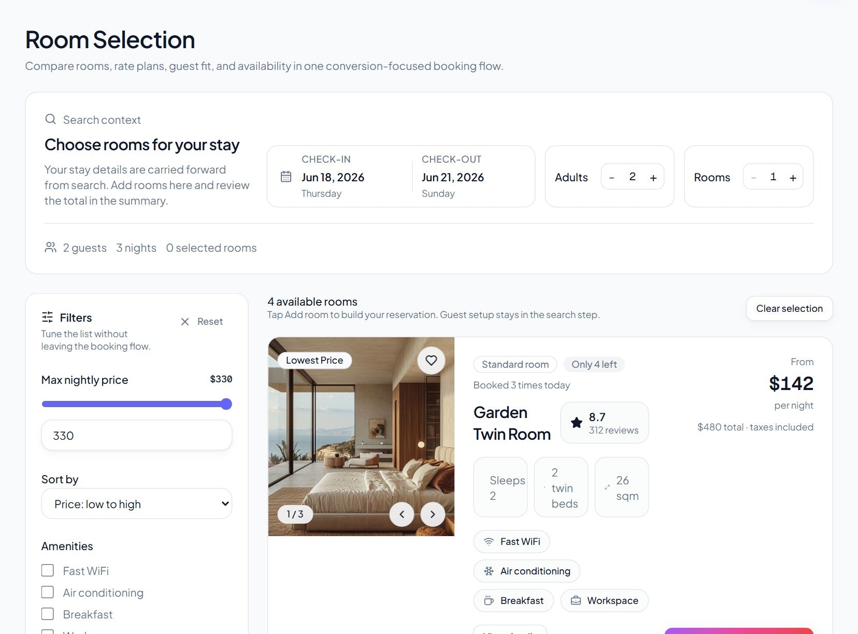Click the 1/3 photo counter
Viewport: 858px width, 634px height.
coord(295,514)
